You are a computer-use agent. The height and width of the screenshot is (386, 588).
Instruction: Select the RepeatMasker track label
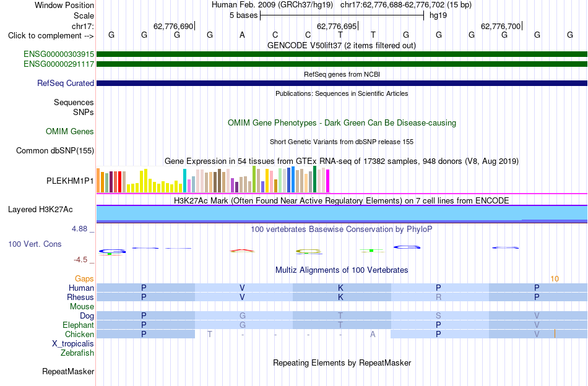pos(68,371)
